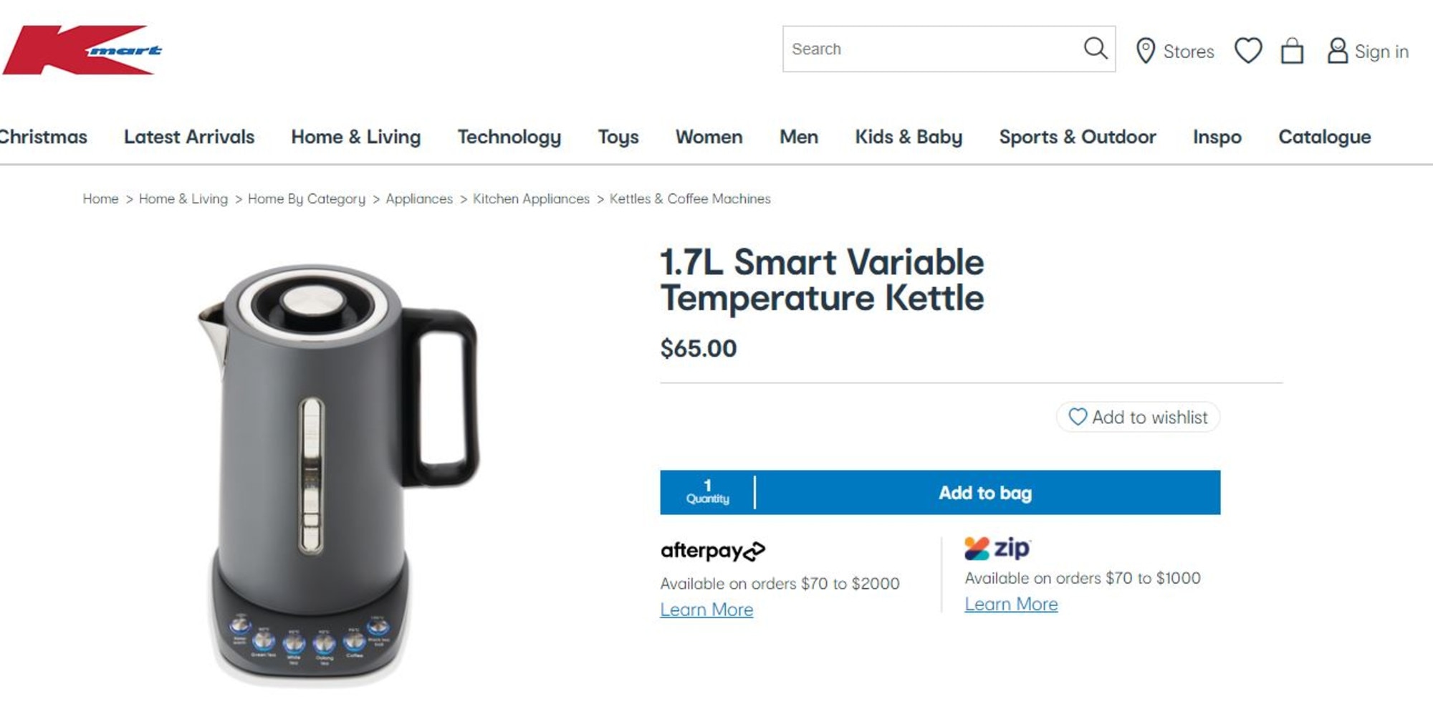Open the Stores location pin
This screenshot has width=1433, height=717.
tap(1146, 51)
